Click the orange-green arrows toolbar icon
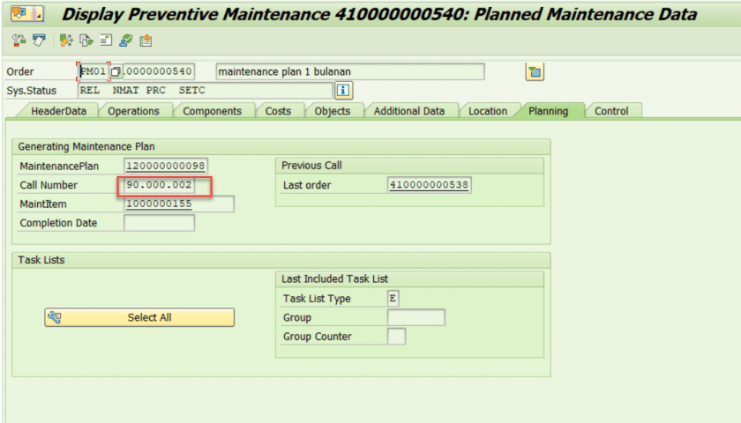741x423 pixels. 66,41
